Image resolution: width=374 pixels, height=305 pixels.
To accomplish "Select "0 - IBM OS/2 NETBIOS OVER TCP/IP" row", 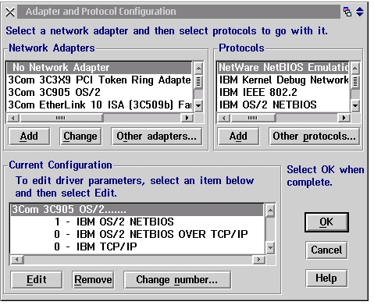I will (x=137, y=235).
